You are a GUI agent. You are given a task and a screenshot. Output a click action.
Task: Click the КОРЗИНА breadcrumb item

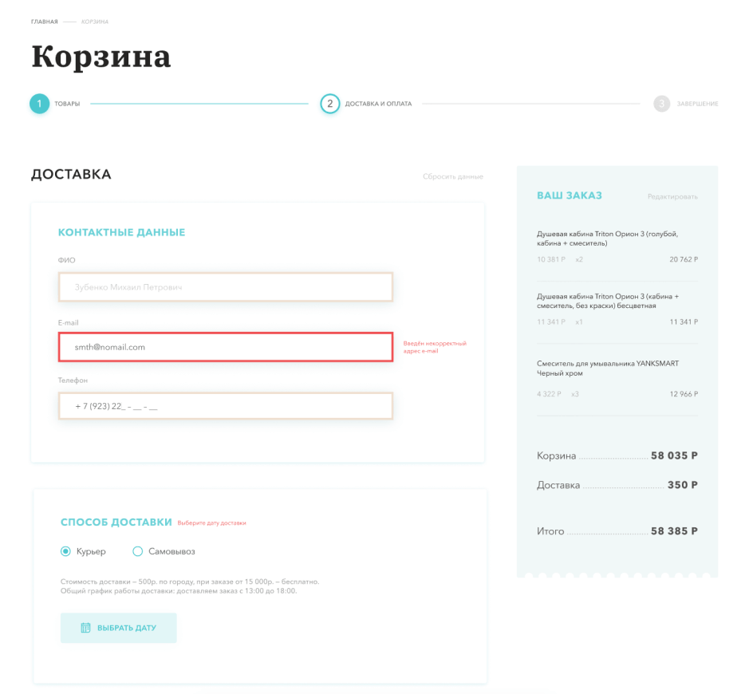click(95, 22)
